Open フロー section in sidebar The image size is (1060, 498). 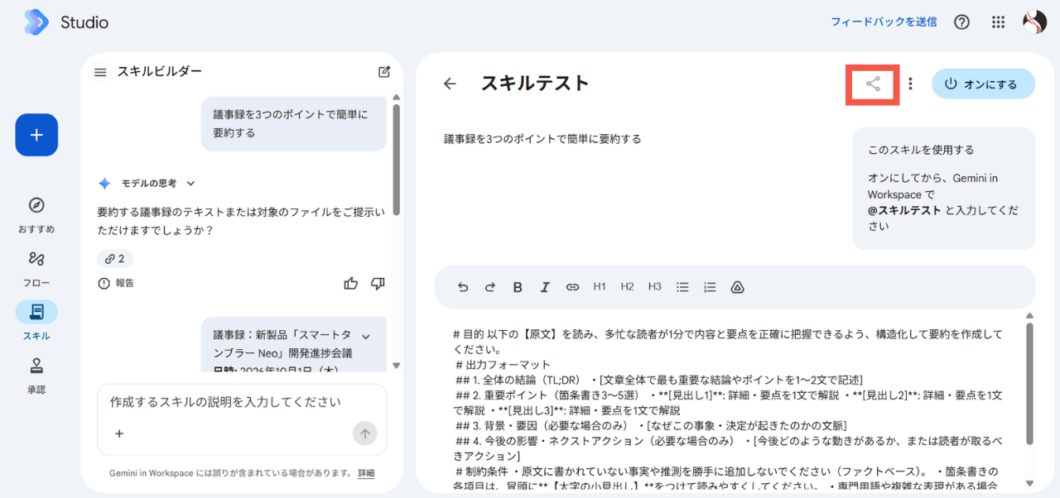tap(36, 268)
